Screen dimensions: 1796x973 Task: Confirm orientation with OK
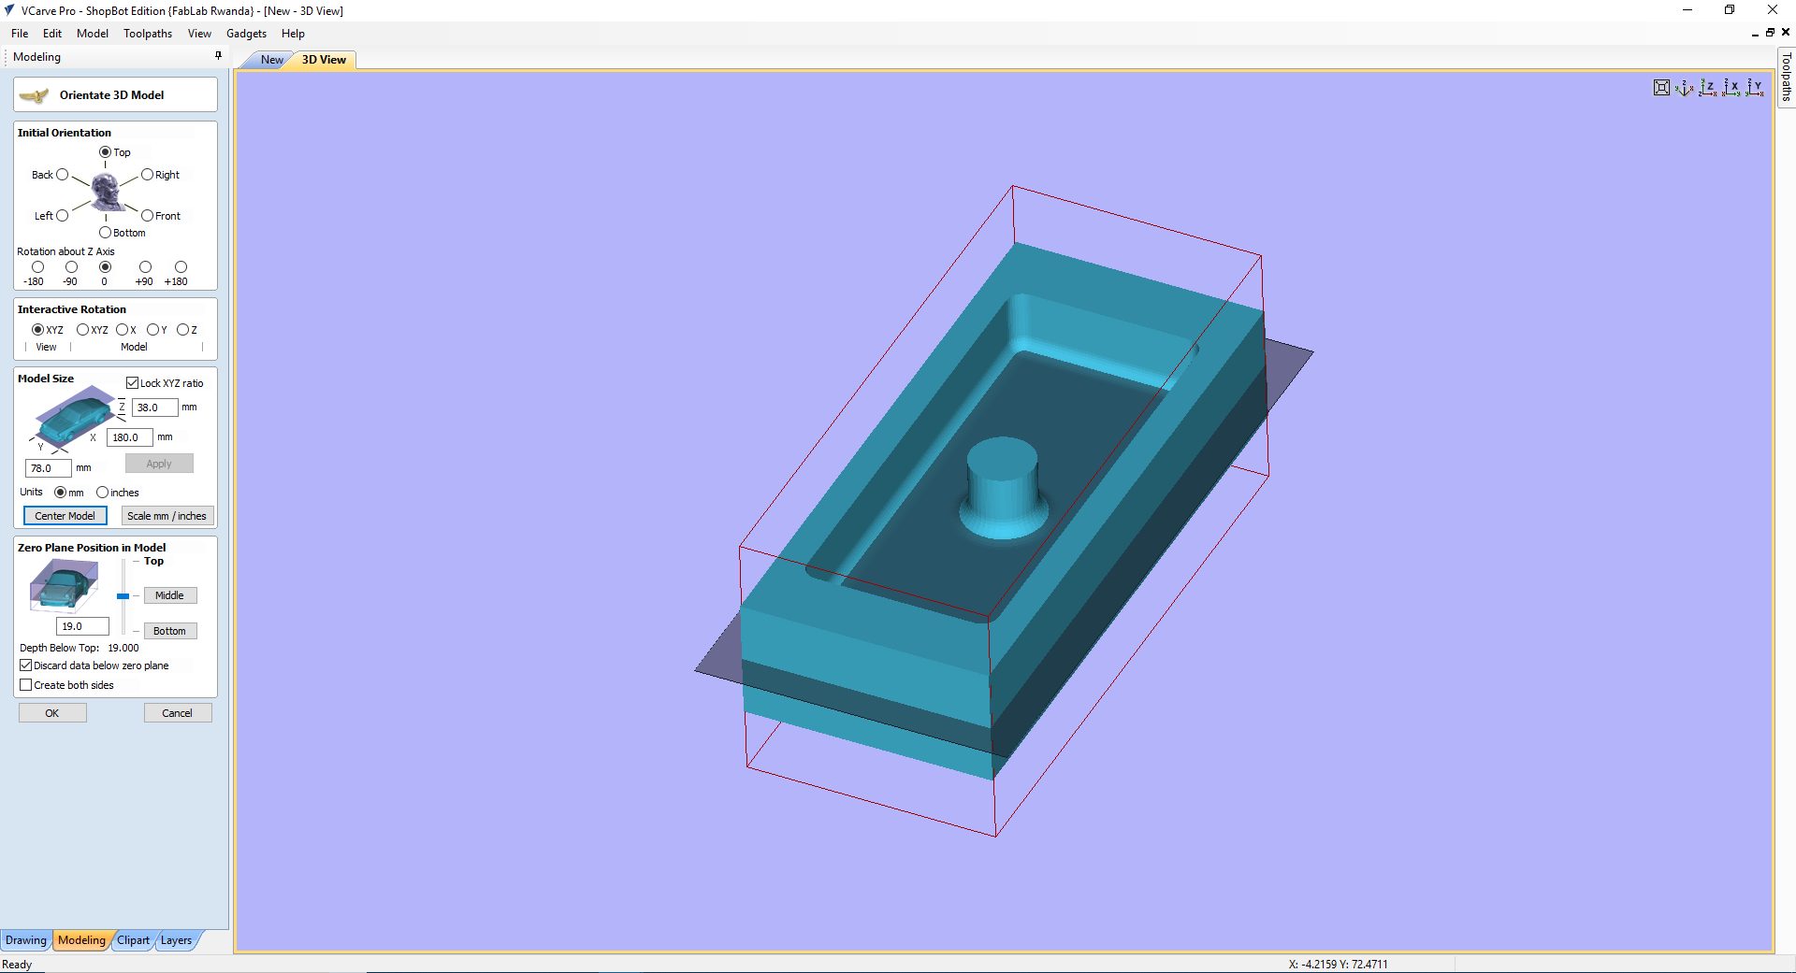[52, 713]
